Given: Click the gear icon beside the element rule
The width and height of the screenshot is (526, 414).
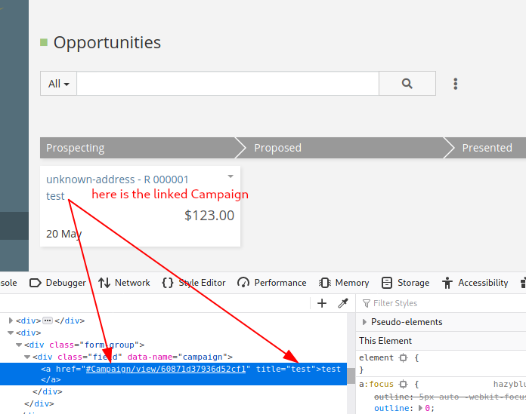Looking at the screenshot, I should tap(404, 357).
